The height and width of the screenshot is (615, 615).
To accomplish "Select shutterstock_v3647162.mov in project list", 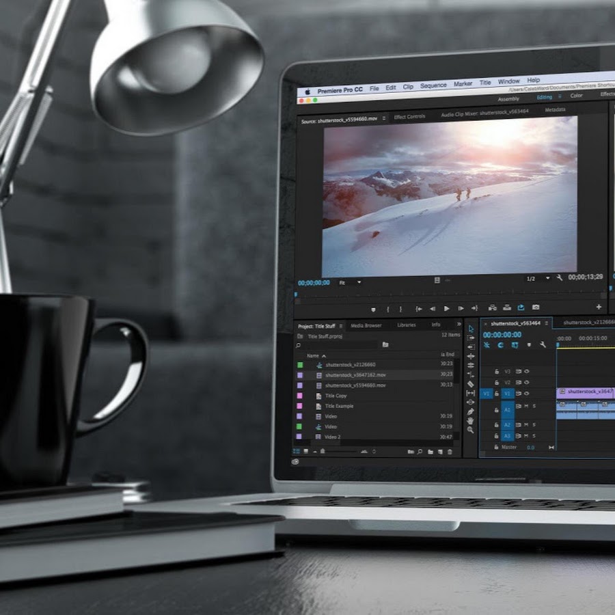I will click(x=355, y=375).
